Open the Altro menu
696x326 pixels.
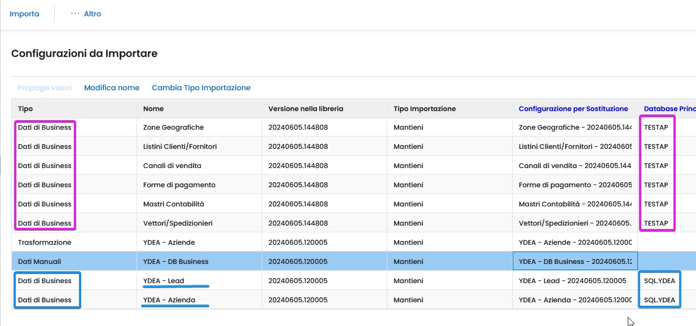(86, 14)
